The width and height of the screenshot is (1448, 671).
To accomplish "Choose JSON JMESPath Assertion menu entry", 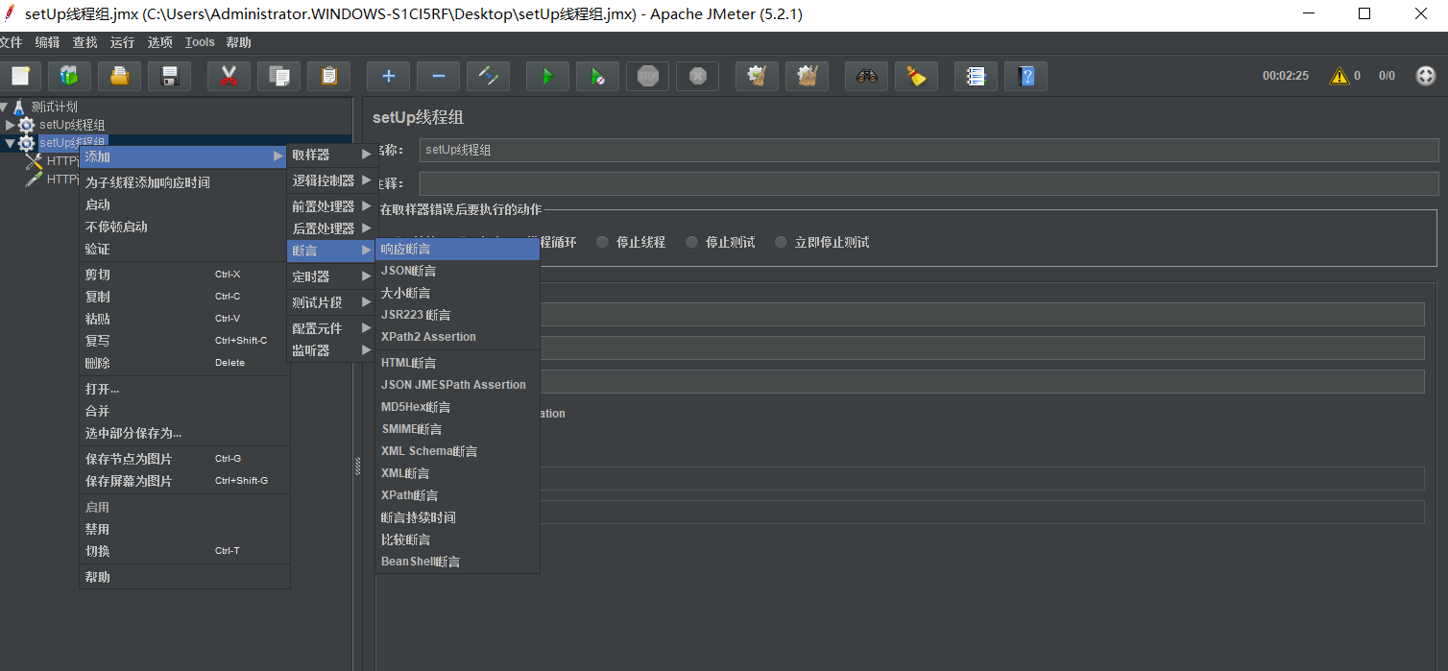I will [457, 385].
